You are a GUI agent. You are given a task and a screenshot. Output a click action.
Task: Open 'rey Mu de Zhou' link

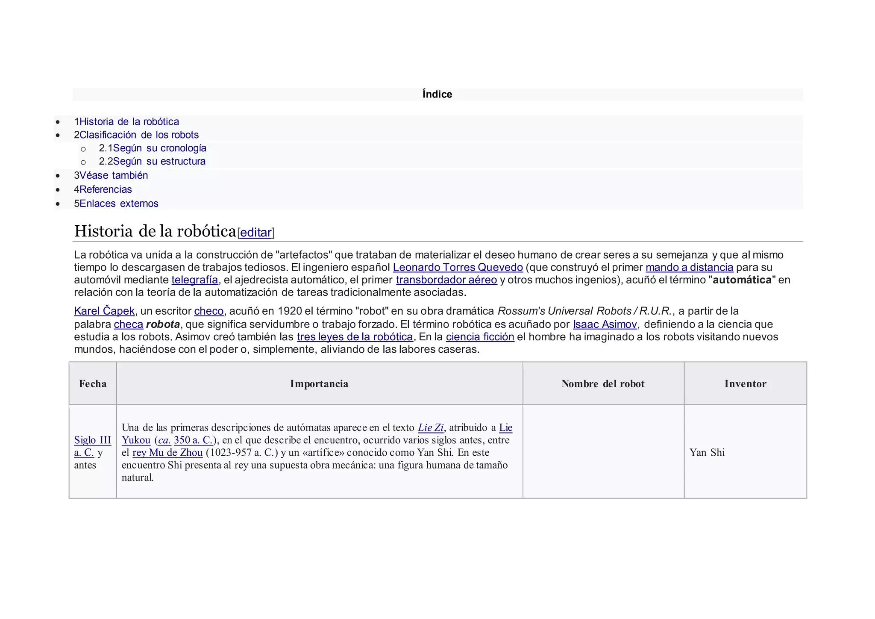click(x=167, y=453)
